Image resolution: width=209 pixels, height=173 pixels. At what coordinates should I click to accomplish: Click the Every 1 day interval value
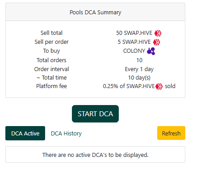click(139, 69)
